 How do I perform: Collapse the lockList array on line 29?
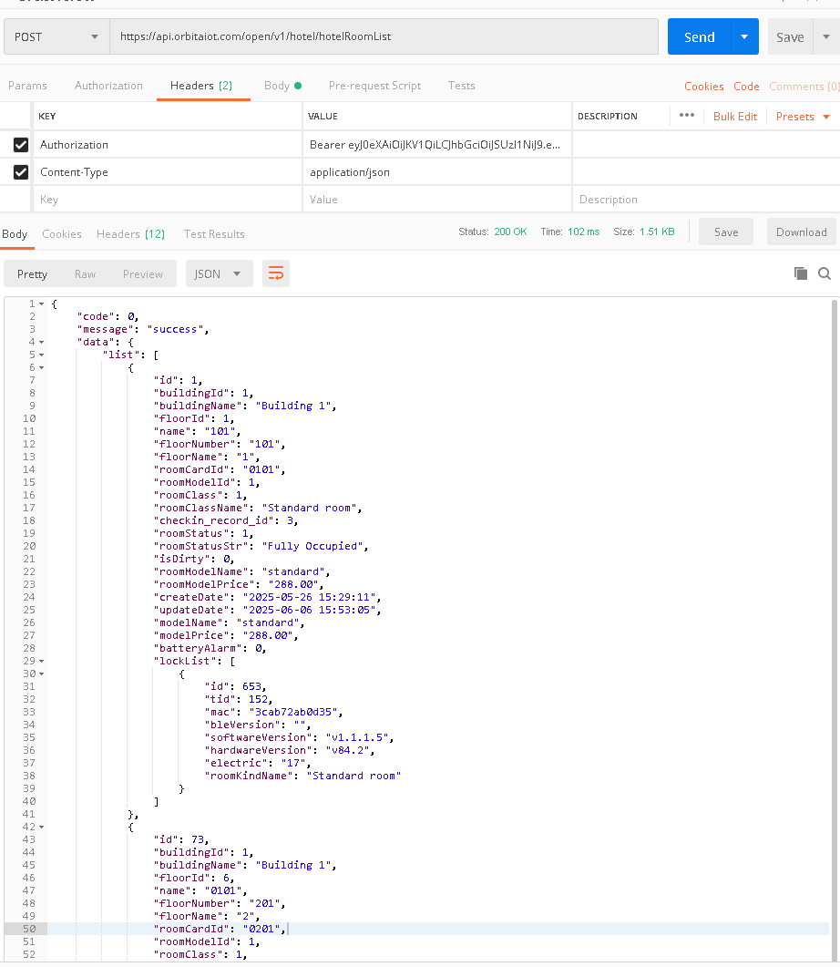tap(42, 661)
